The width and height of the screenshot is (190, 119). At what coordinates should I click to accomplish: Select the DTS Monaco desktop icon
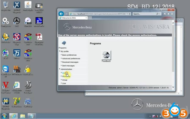[x=17, y=70]
